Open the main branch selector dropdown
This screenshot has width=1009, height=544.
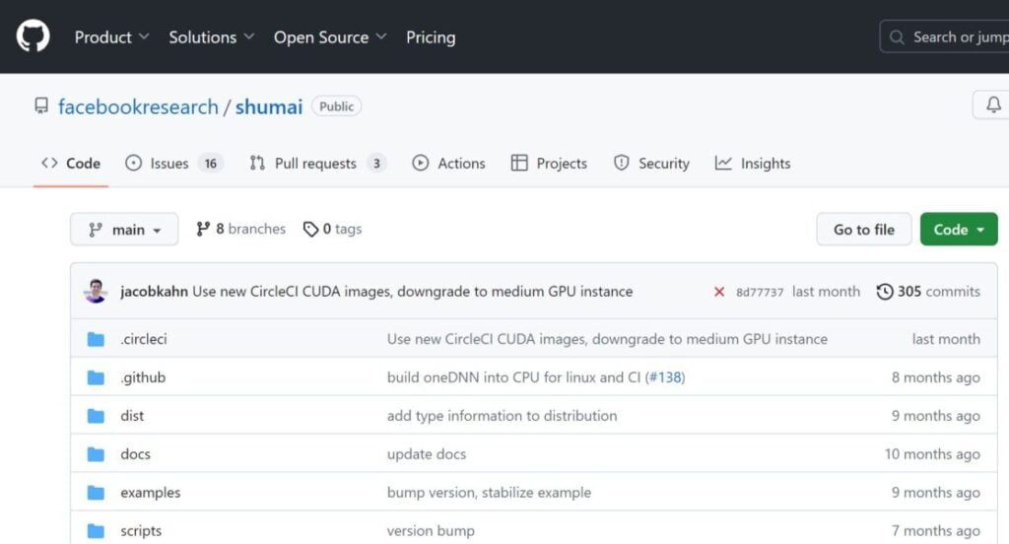pyautogui.click(x=124, y=230)
